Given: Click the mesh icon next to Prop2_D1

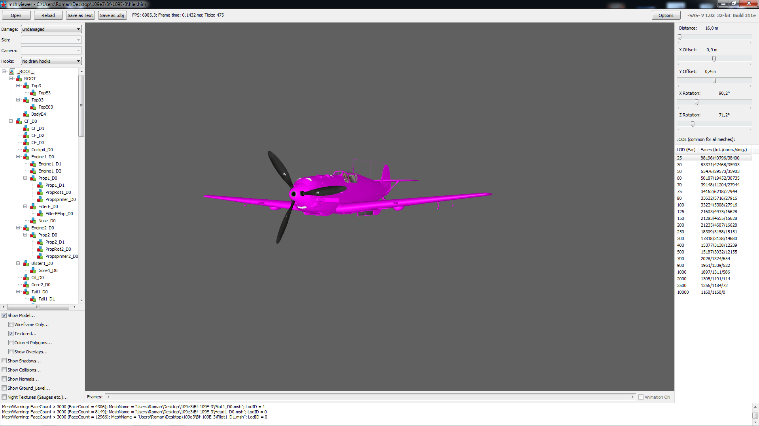Looking at the screenshot, I should point(40,242).
